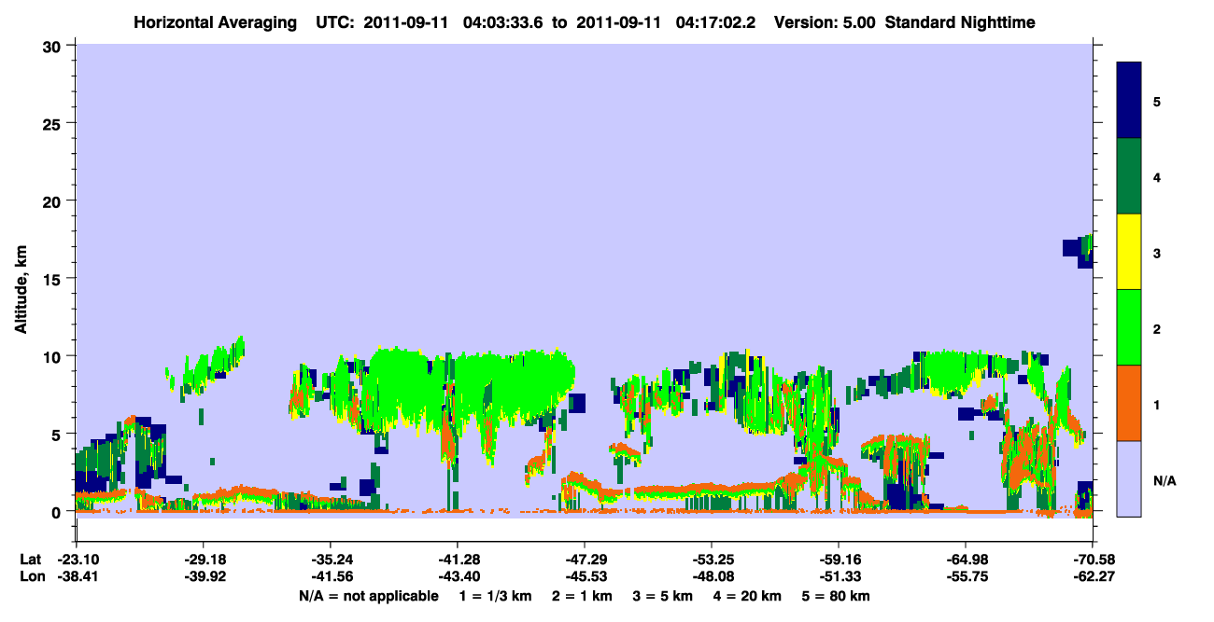Click the legend entry 5 = 80 km
Viewport: 1214px width, 622px height.
point(836,596)
